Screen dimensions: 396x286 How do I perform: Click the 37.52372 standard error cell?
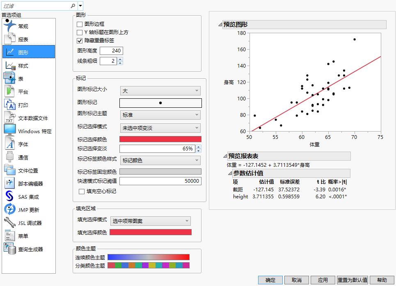tap(289, 189)
